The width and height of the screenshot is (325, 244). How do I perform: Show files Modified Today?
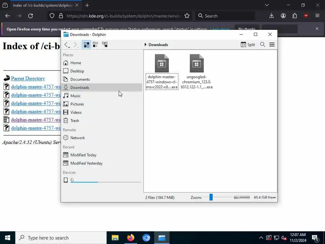[x=102, y=155]
